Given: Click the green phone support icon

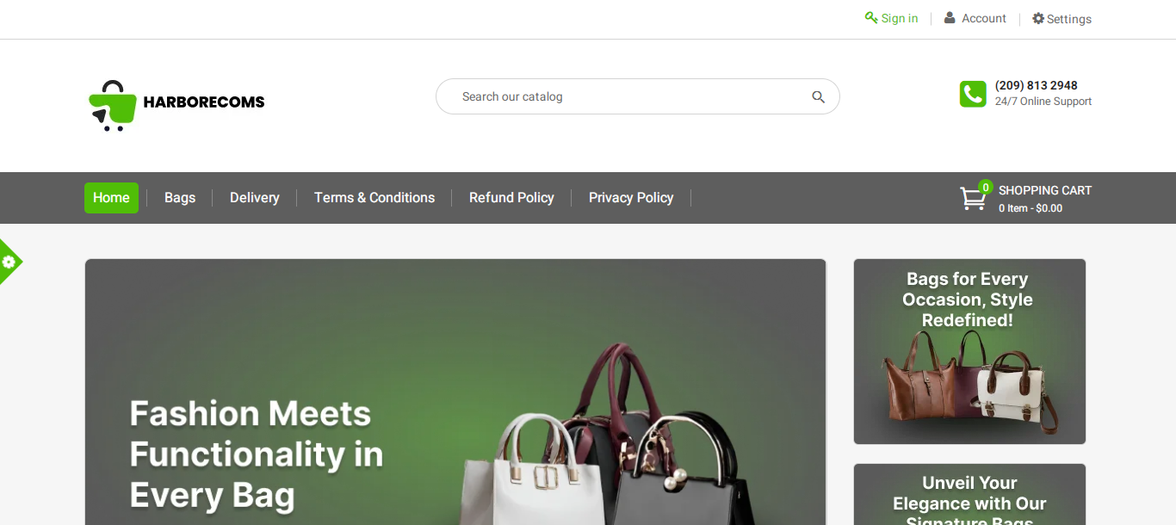Looking at the screenshot, I should coord(973,94).
